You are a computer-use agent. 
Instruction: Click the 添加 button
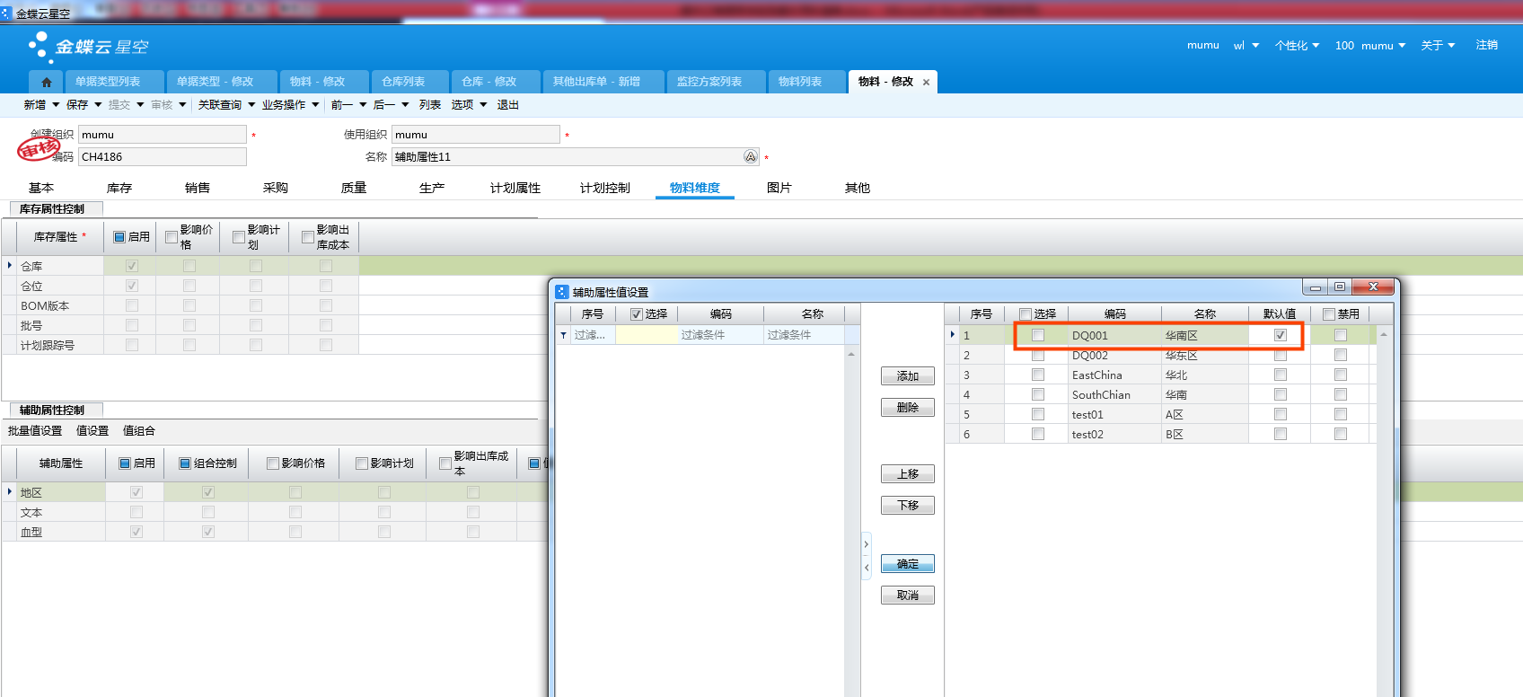point(908,376)
